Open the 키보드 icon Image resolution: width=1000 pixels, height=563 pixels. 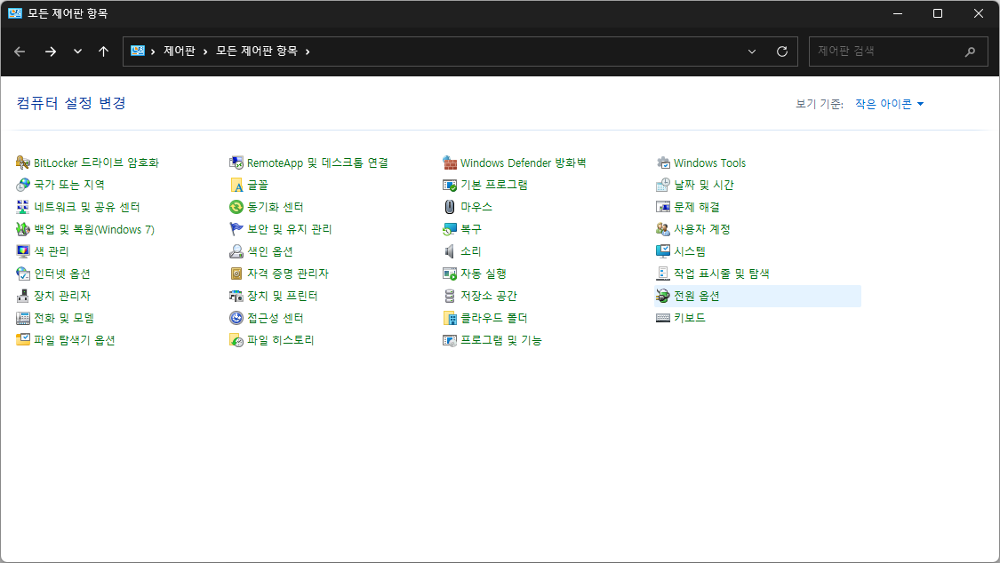click(x=663, y=318)
